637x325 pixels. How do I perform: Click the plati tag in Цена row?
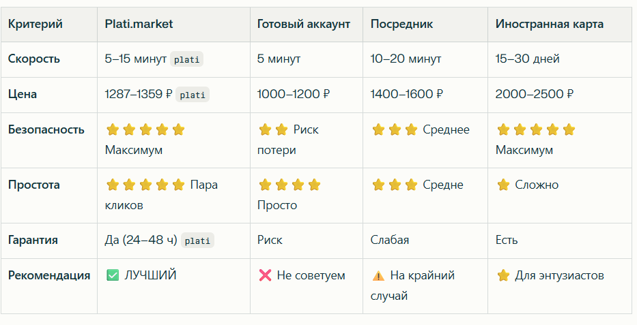coord(193,95)
